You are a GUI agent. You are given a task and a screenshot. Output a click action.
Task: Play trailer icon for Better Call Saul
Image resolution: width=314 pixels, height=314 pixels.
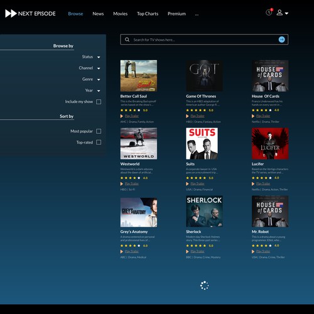click(122, 116)
